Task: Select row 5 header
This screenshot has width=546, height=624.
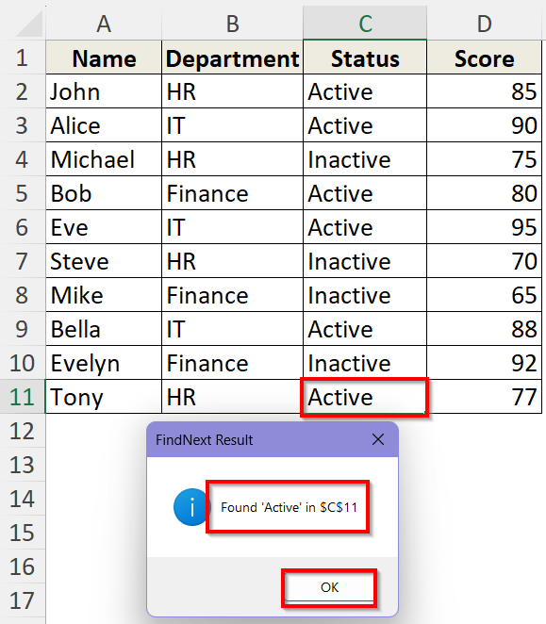Action: pos(23,193)
